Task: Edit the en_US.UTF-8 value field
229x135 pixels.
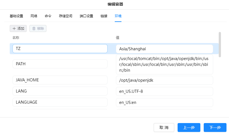Action: tap(164, 91)
